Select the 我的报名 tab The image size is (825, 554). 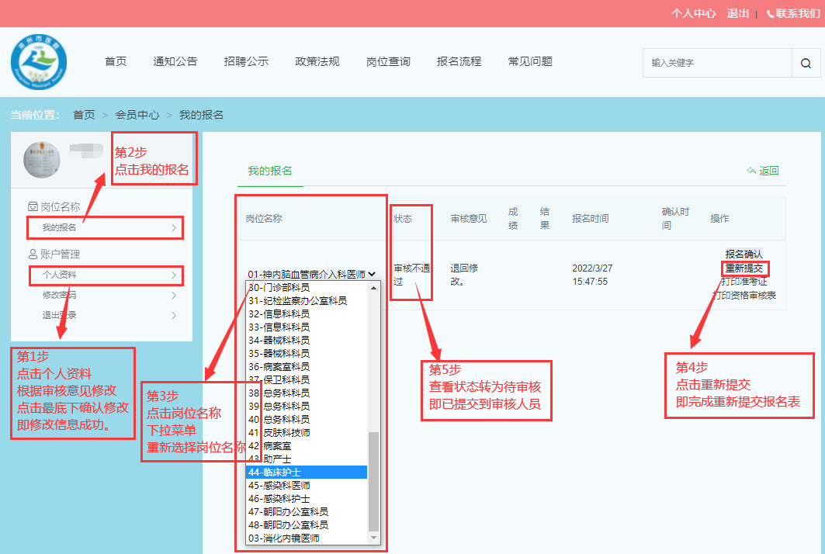pos(270,171)
